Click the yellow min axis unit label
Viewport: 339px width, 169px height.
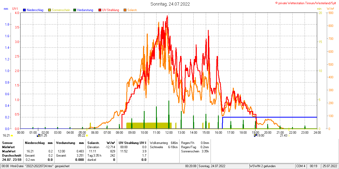319,9
